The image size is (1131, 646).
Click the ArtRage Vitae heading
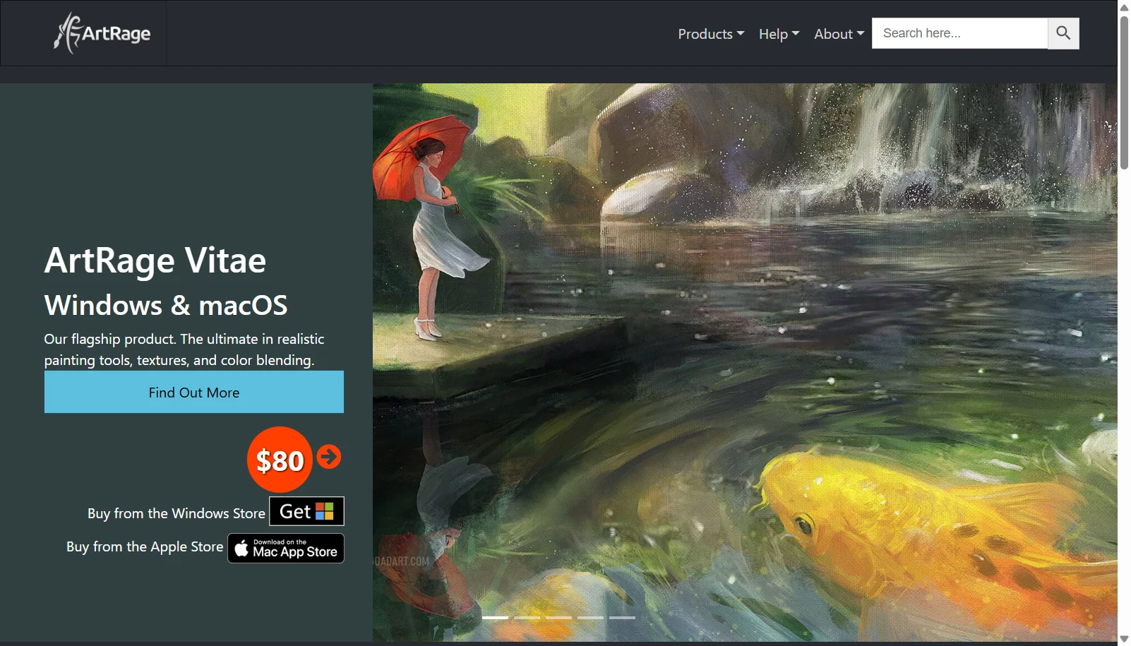(x=155, y=261)
